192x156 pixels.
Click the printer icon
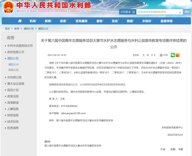[161, 55]
